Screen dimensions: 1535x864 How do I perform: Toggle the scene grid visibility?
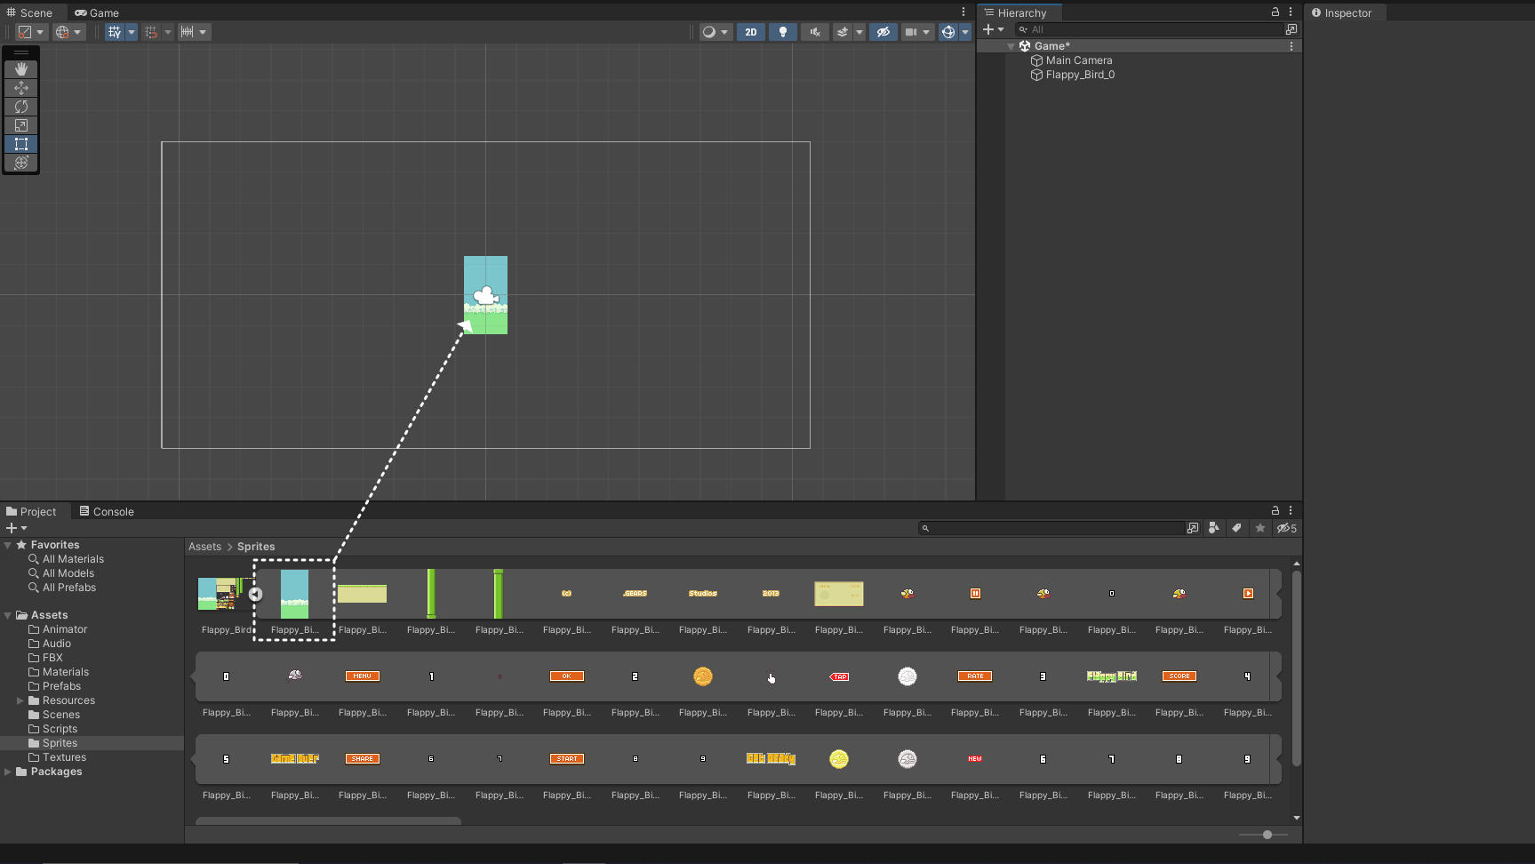pos(115,32)
